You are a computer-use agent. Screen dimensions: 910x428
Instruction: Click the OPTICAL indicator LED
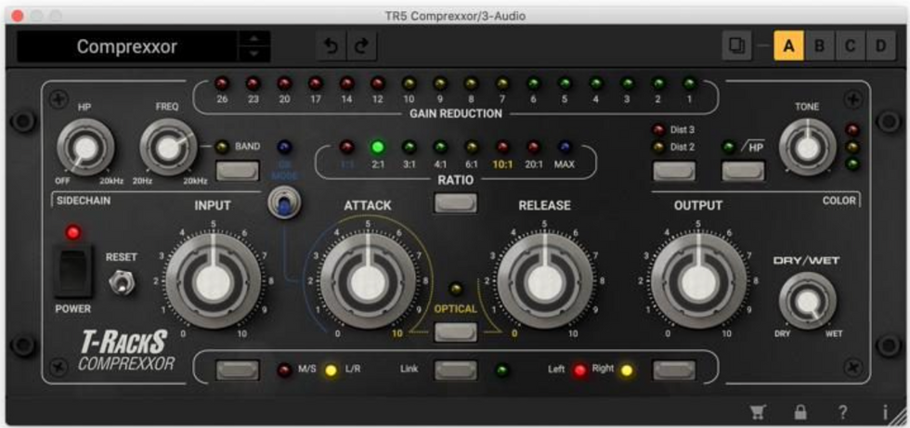pos(456,288)
